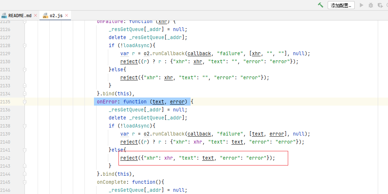Open the 添加配置 (Add Configuration) button
Viewport: 388px width, 194px height.
[x=341, y=5]
